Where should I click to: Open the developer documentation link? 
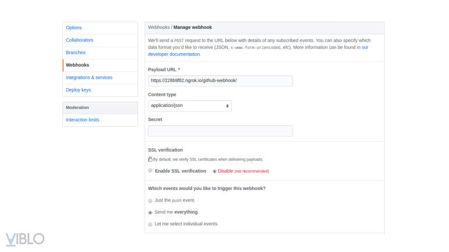pyautogui.click(x=174, y=54)
